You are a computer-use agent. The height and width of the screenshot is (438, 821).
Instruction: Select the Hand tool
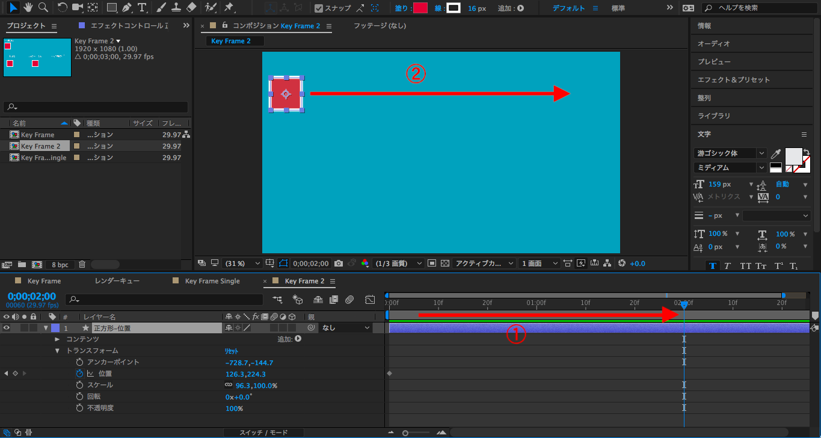click(28, 8)
